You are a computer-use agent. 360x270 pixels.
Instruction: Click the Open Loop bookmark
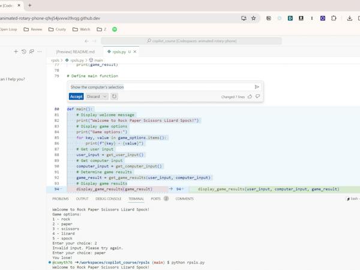click(x=8, y=29)
